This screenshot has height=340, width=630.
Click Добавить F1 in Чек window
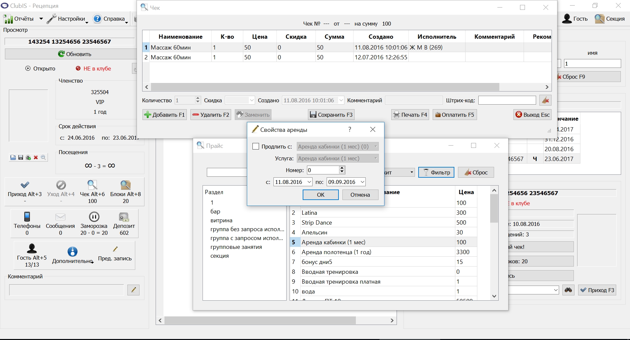pos(164,115)
